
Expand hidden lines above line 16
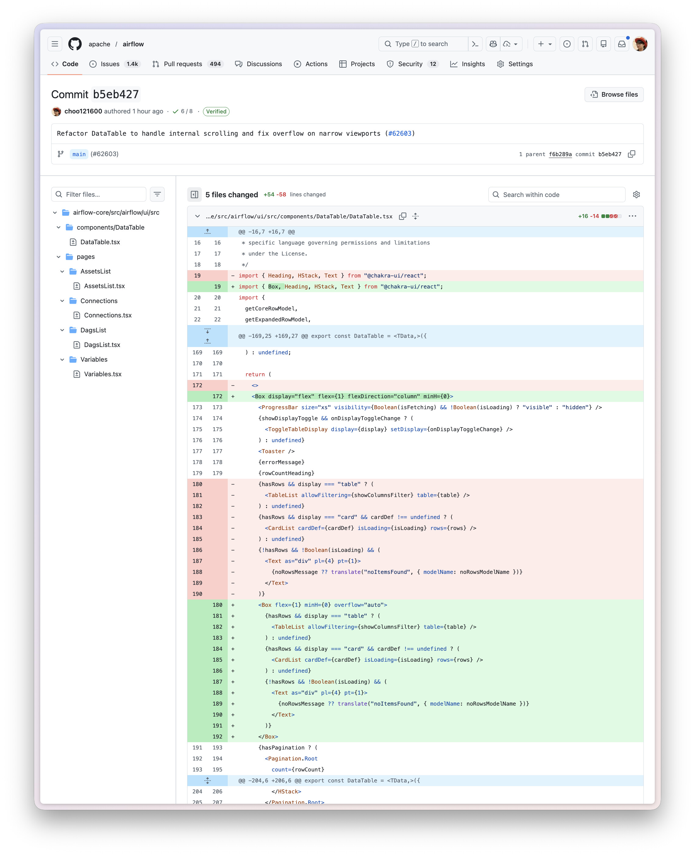(207, 231)
